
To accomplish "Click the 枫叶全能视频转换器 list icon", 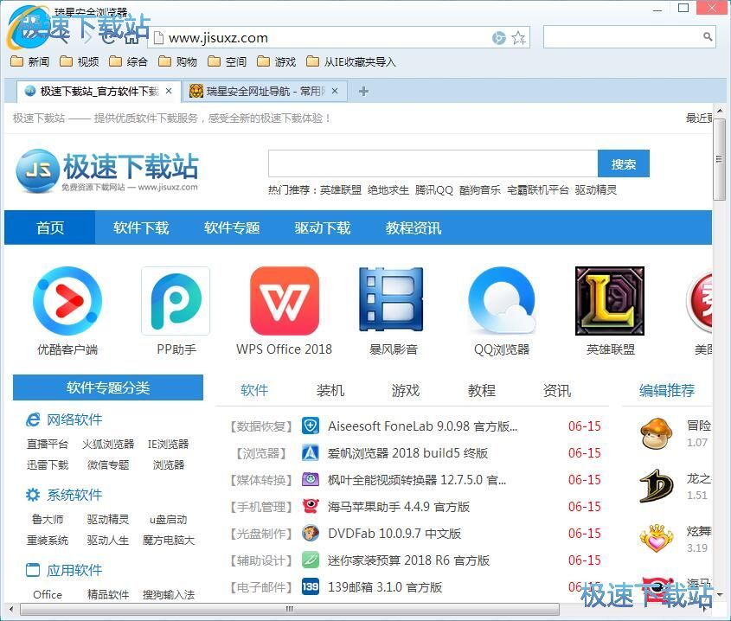I will 310,479.
